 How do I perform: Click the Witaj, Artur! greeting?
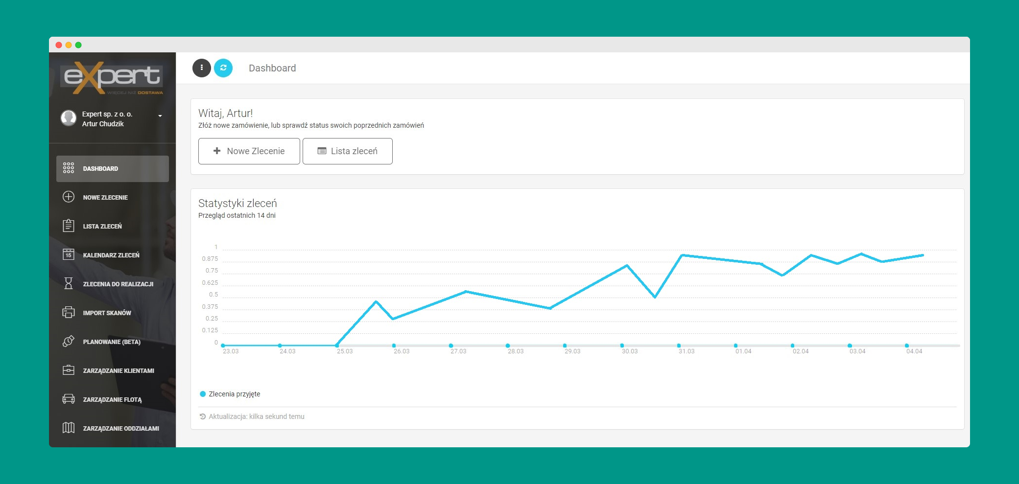coord(225,113)
